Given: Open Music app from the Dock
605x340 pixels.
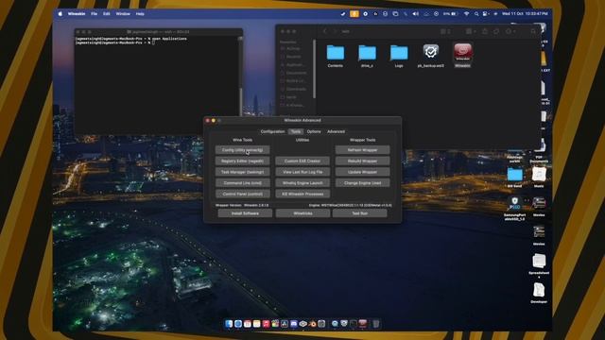Looking at the screenshot, I should pyautogui.click(x=266, y=324).
